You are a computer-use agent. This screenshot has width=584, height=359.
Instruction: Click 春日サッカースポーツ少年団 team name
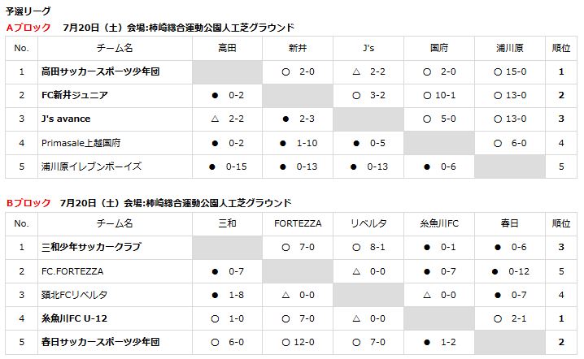[x=100, y=342]
